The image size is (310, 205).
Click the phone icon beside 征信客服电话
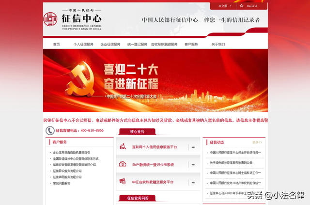[x=50, y=130]
